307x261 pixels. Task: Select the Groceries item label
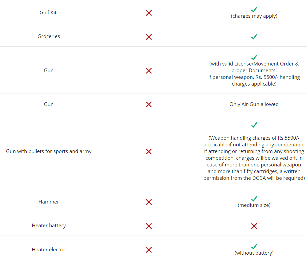(x=49, y=36)
